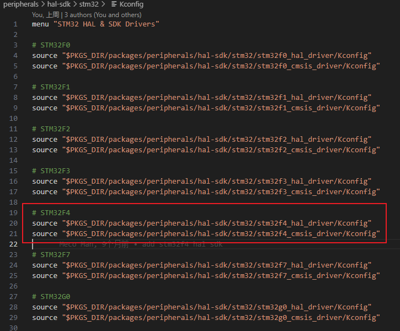400x331 pixels.
Task: Click the stm32f2_cmsis_driver/Kconfig source line
Action: tap(206, 150)
